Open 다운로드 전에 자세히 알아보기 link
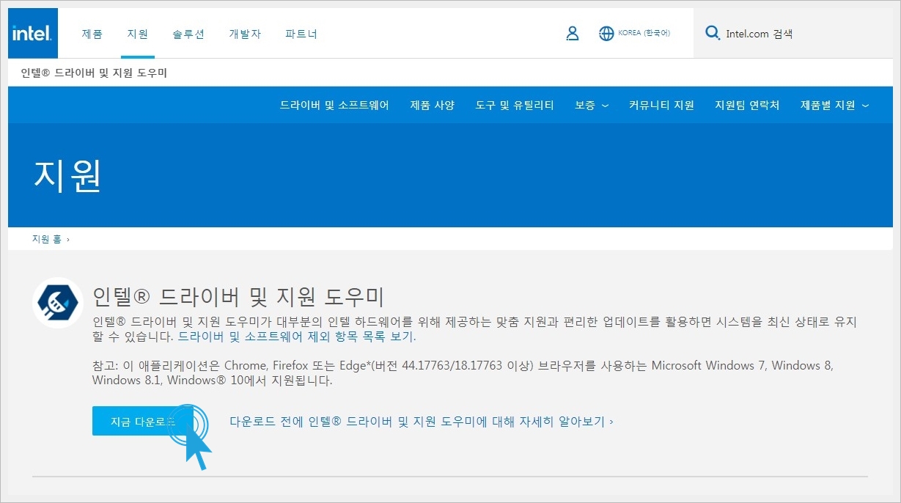Viewport: 901px width, 503px height. click(x=422, y=422)
